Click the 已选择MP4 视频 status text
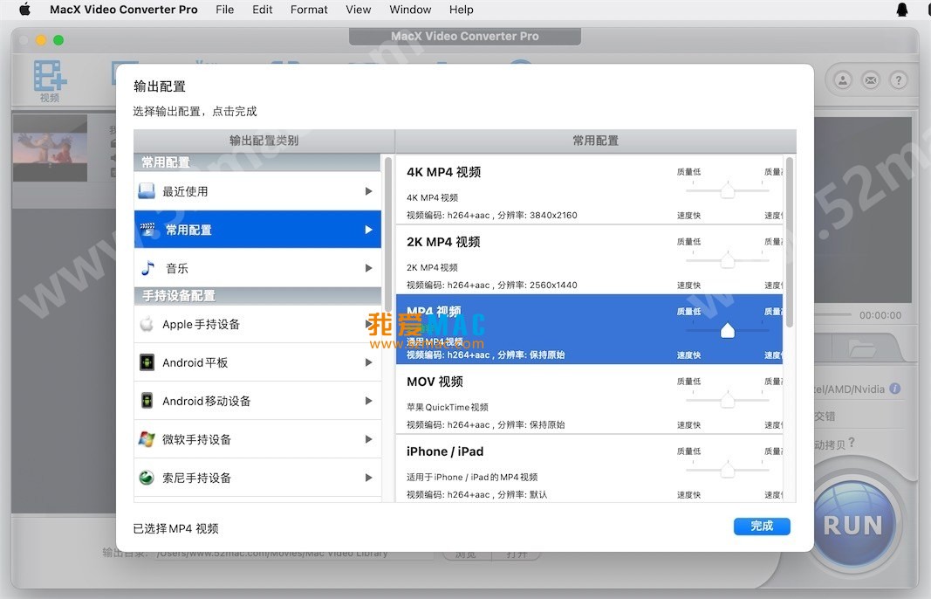 pos(175,528)
